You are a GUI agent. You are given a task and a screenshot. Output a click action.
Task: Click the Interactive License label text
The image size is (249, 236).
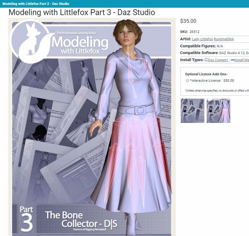pyautogui.click(x=205, y=81)
